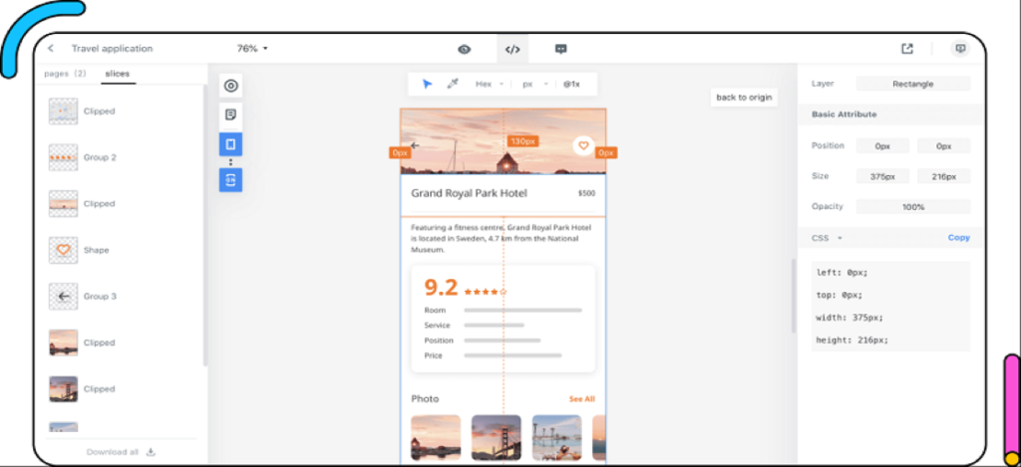Click the back arrow beside Travel application
This screenshot has height=467, width=1021.
[x=51, y=49]
